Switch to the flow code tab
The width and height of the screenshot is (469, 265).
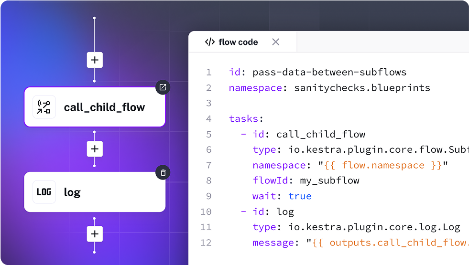(x=238, y=42)
